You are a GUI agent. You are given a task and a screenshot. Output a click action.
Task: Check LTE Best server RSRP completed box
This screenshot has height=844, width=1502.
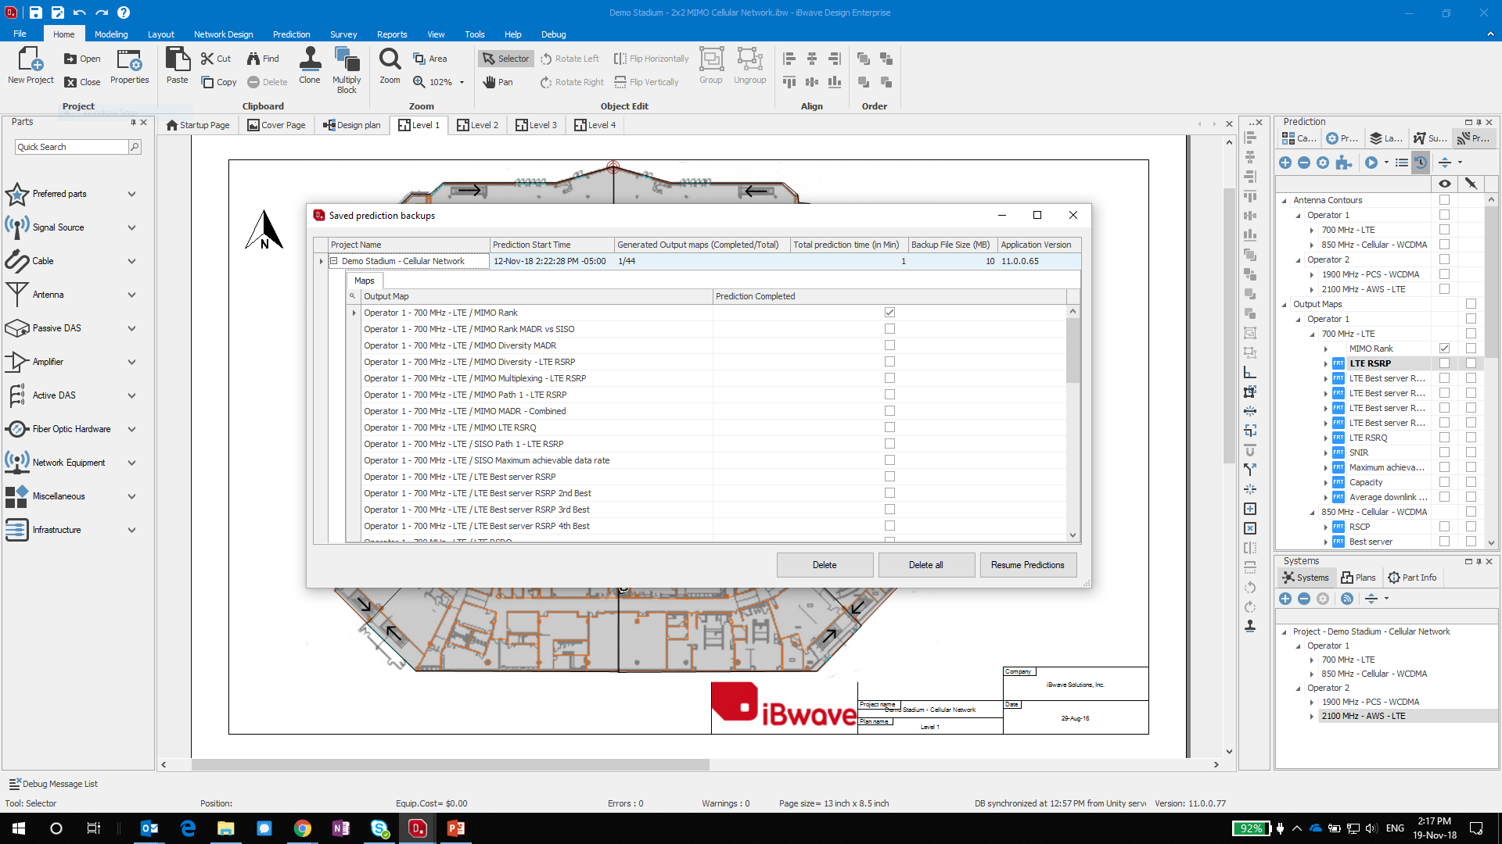click(889, 477)
